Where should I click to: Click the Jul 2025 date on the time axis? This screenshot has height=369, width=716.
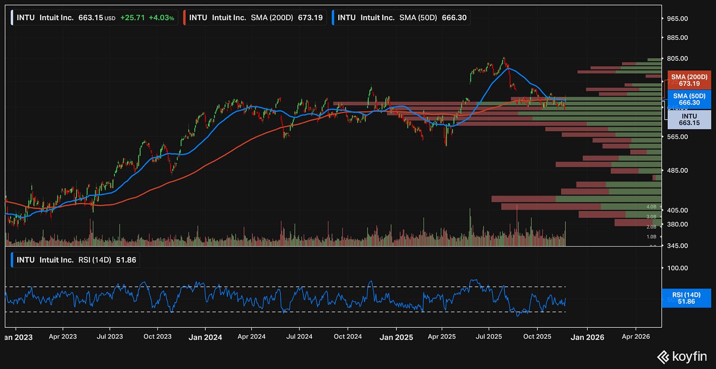489,337
